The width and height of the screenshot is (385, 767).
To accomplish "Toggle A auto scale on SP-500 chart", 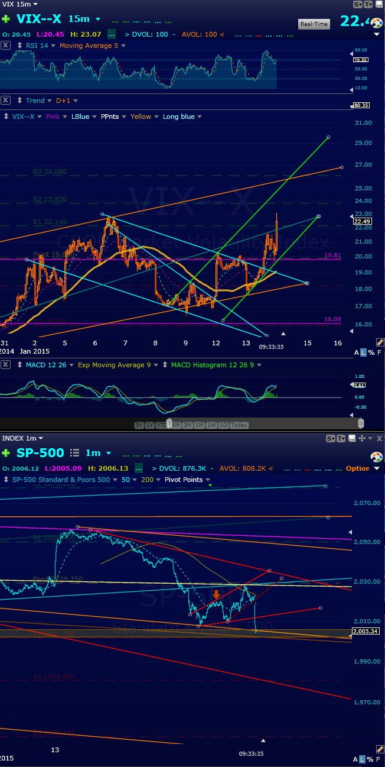I will coord(356,759).
